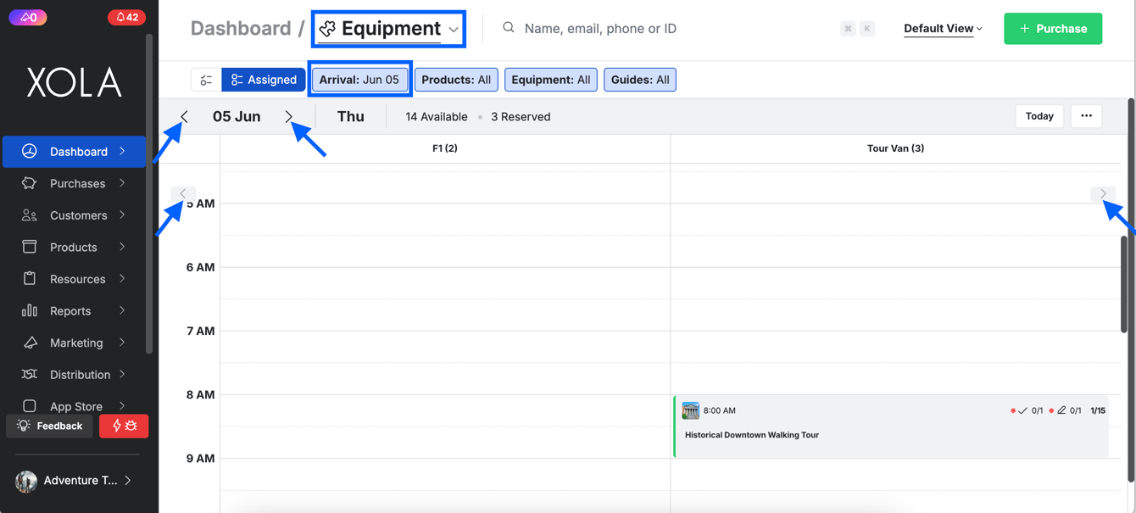Click the red lightning bug report icon
The height and width of the screenshot is (513, 1136).
[x=124, y=426]
